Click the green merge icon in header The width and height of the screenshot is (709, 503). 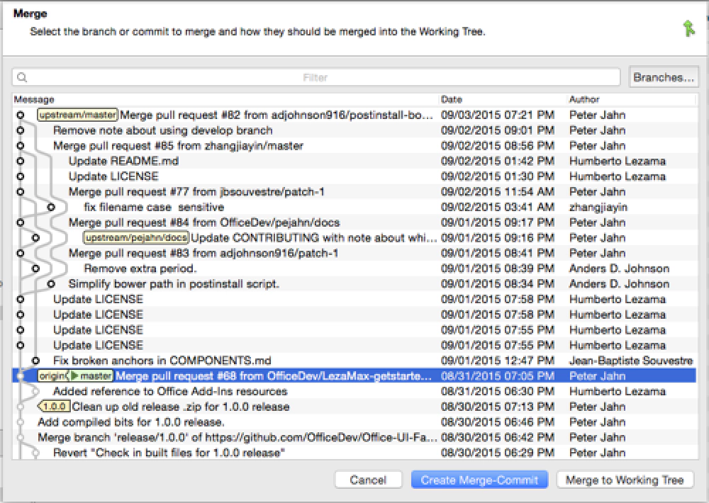[x=688, y=28]
